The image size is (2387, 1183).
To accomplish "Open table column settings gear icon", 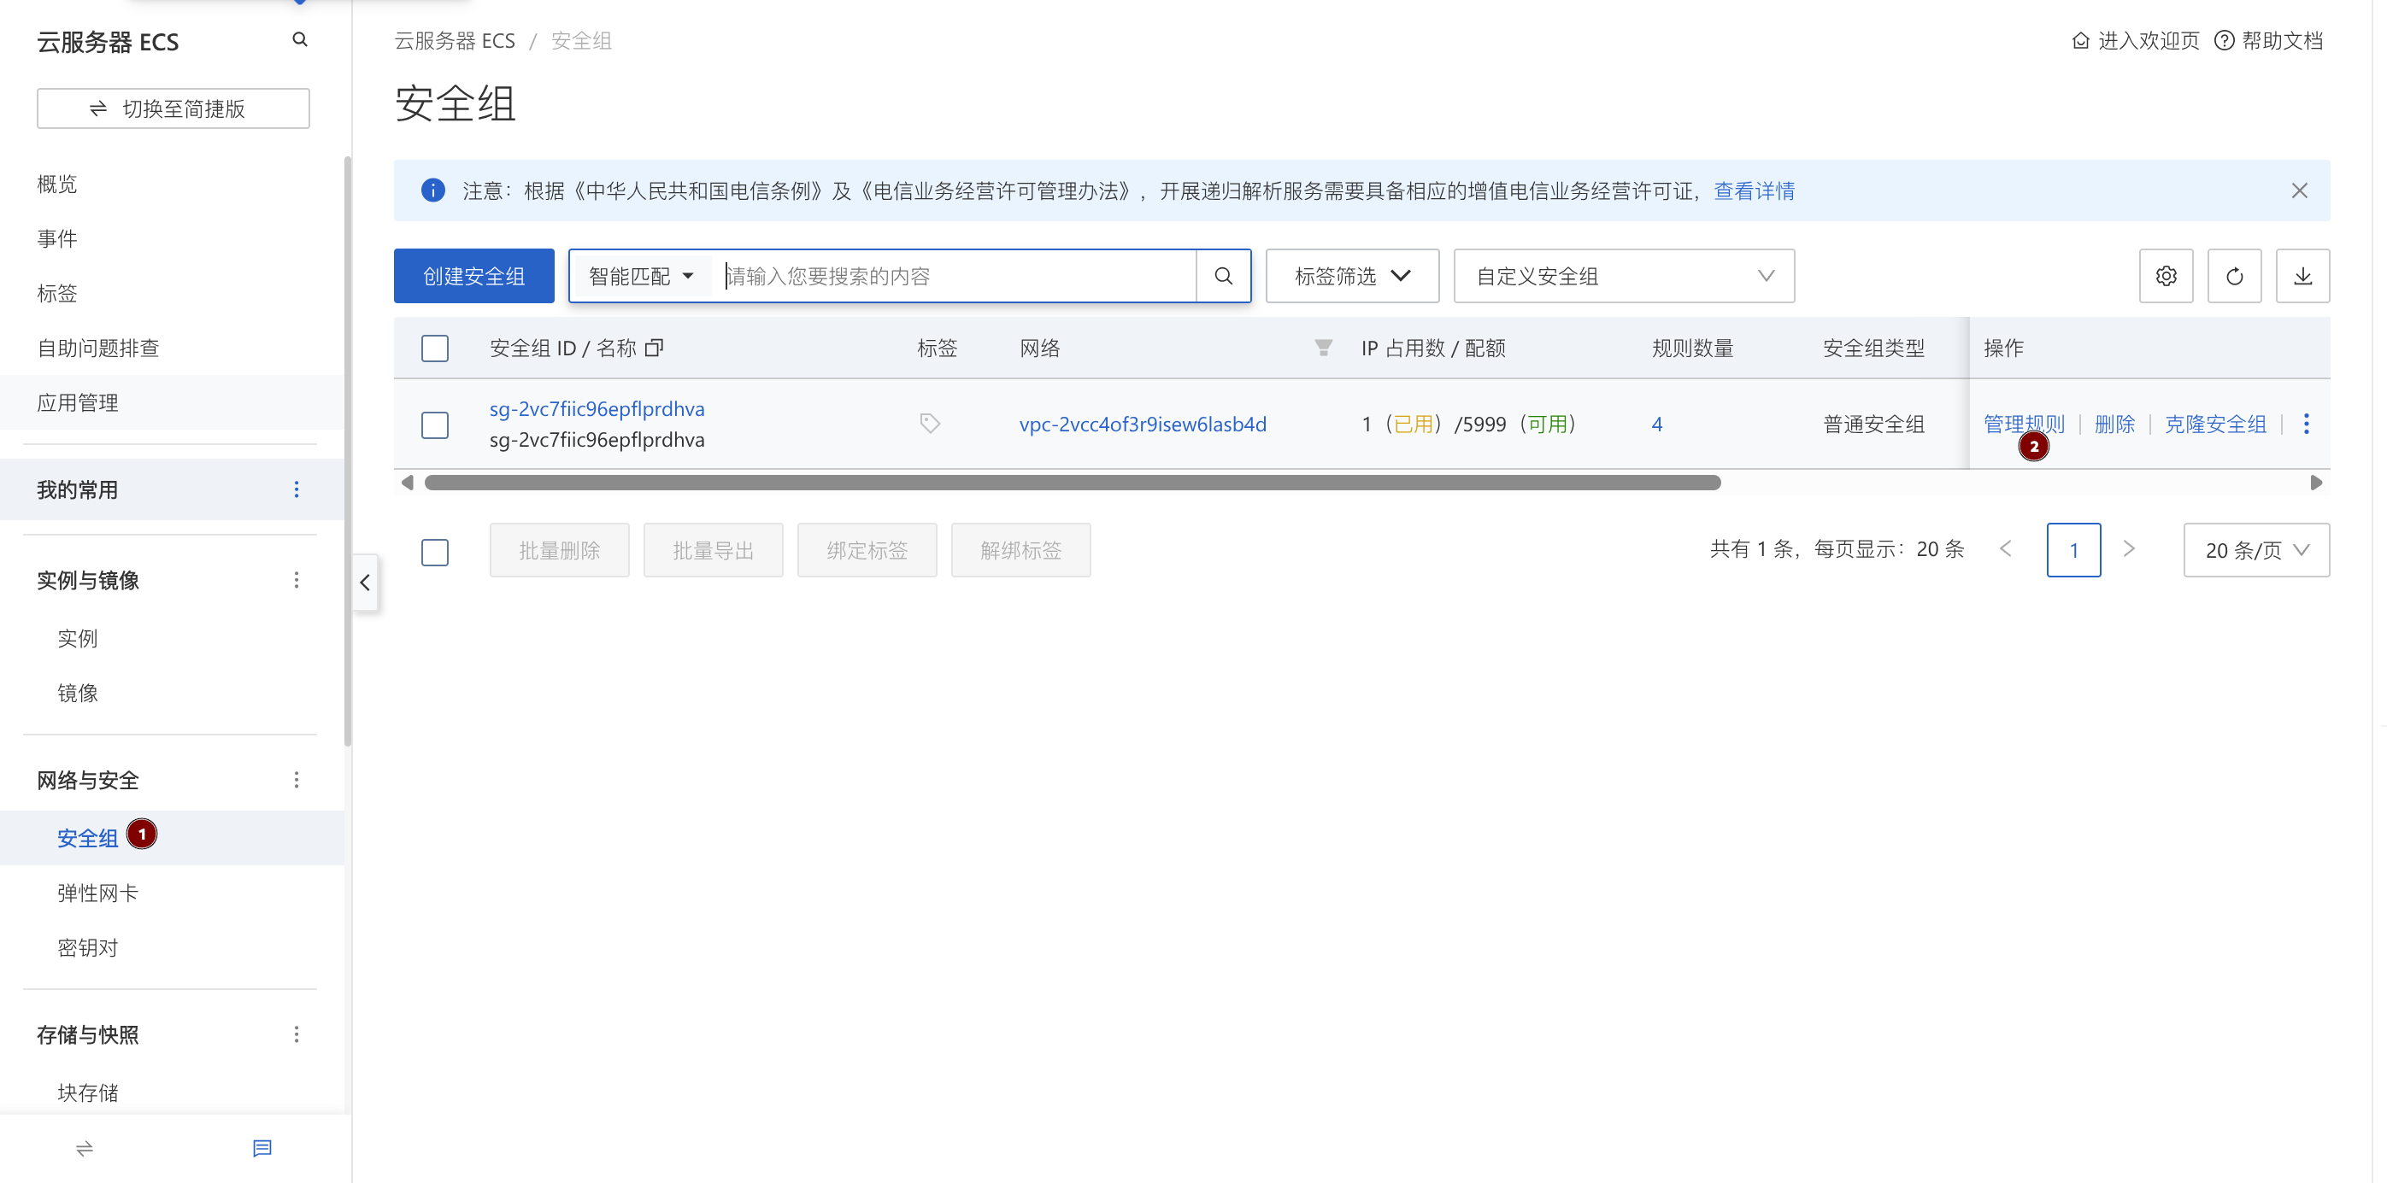I will click(x=2165, y=276).
